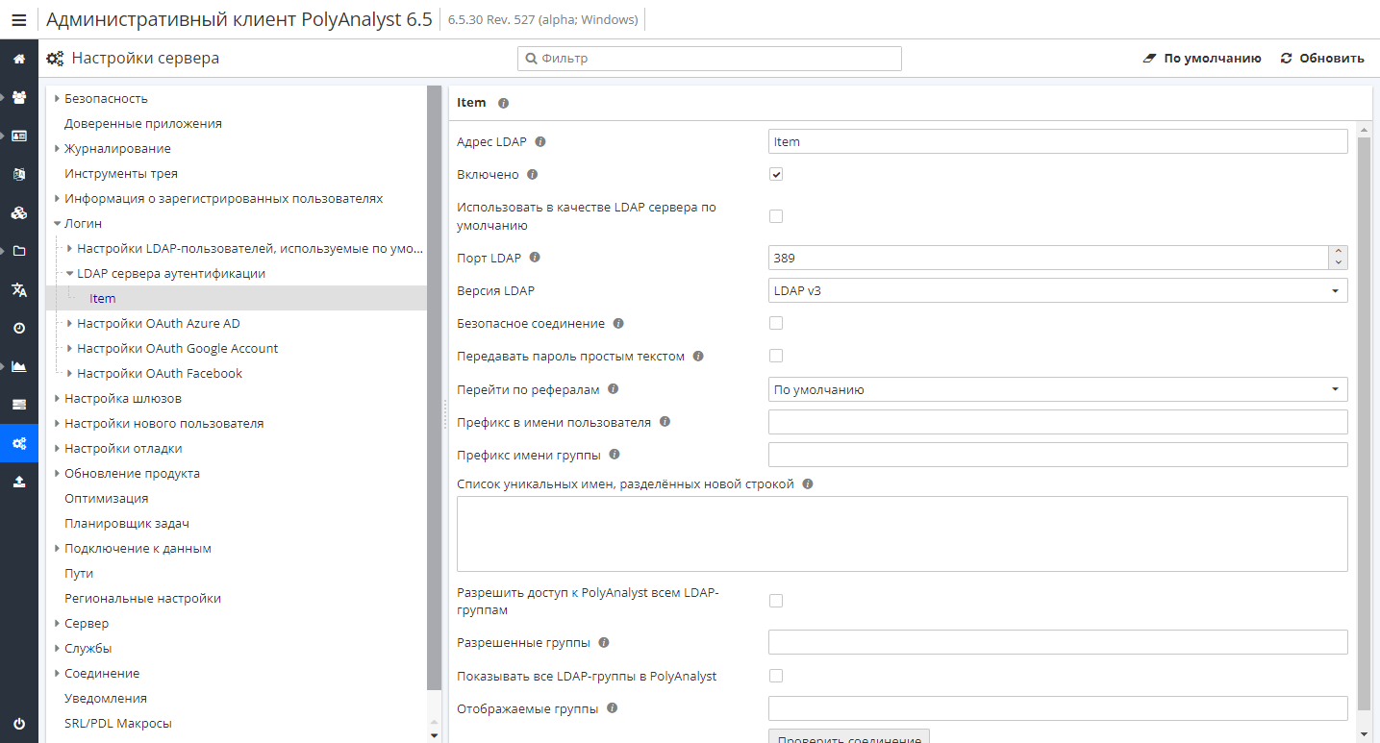The width and height of the screenshot is (1380, 743).
Task: Show the info tooltip for Префикс имени группы
Action: click(615, 455)
